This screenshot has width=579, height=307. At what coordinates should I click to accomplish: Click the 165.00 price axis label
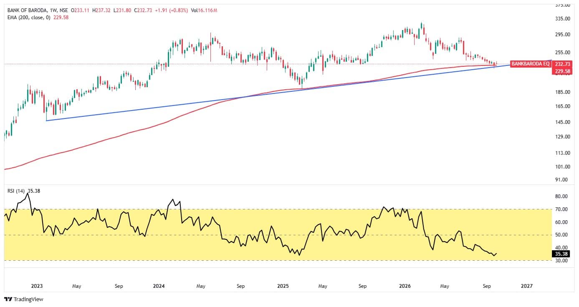tap(563, 106)
